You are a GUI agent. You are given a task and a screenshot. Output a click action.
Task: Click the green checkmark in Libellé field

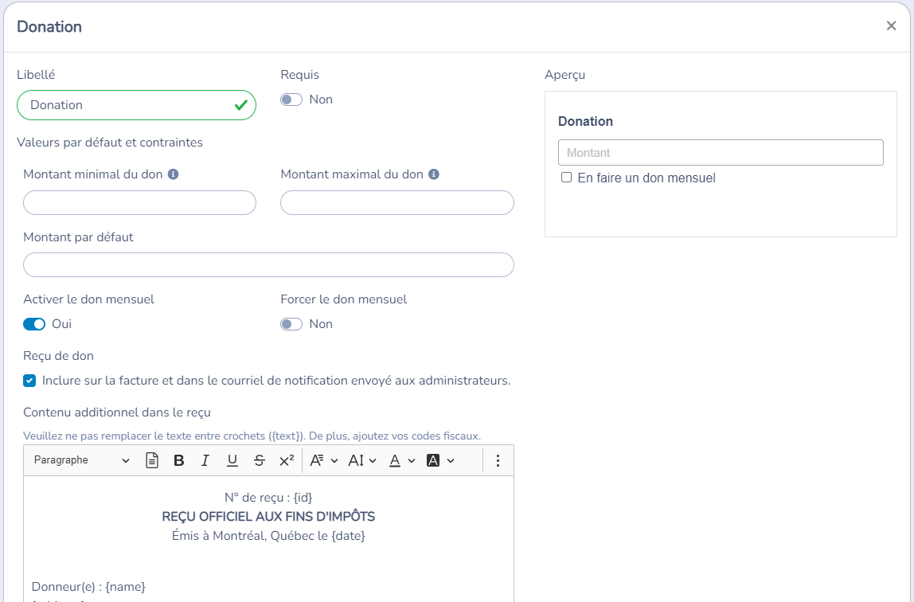pos(240,105)
